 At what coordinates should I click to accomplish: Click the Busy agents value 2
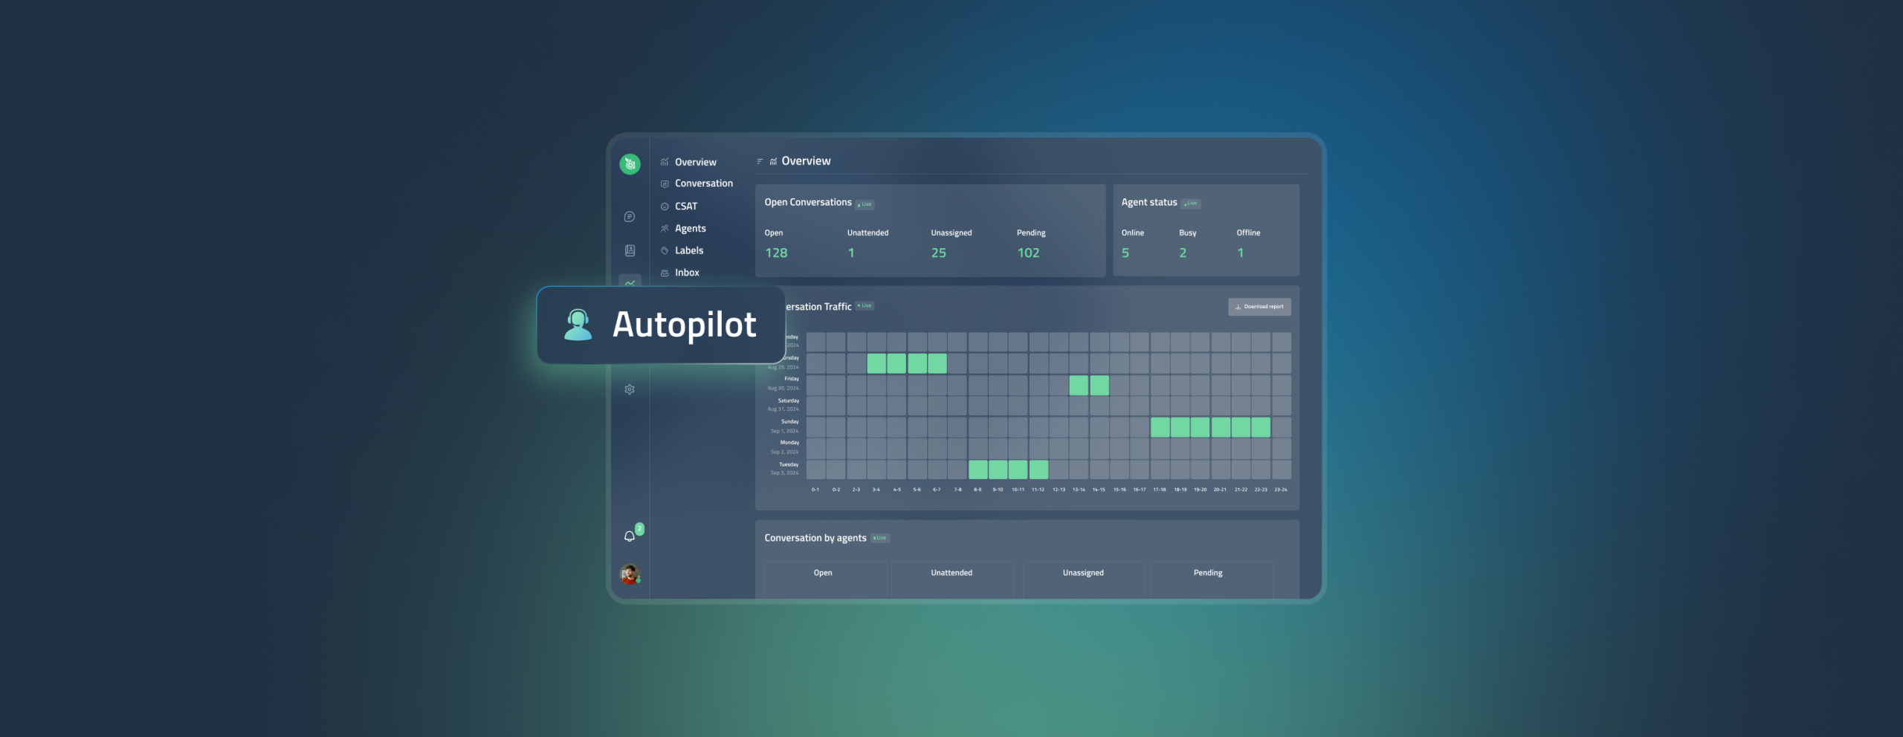(1183, 253)
